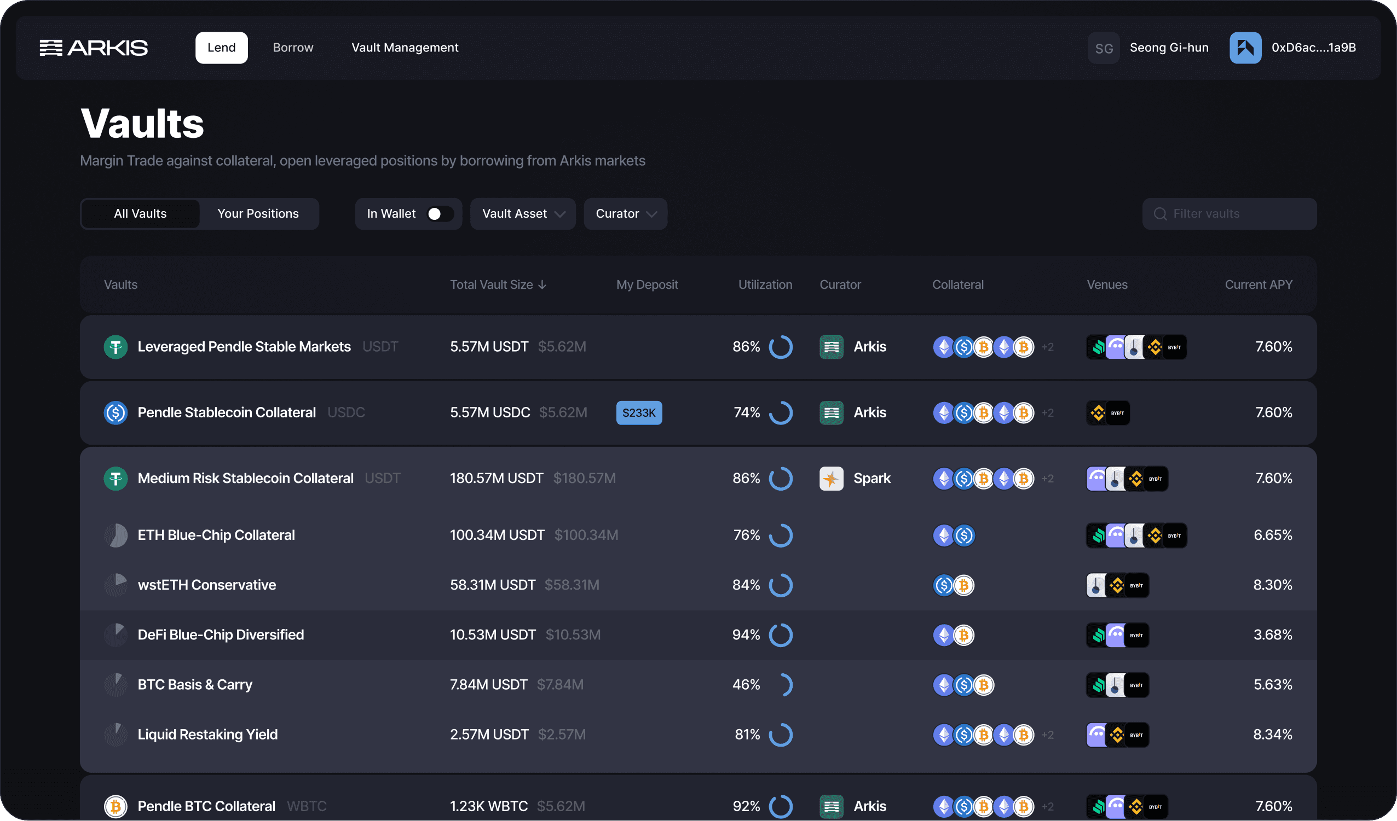Click the blue wallet avatar icon

[x=1245, y=48]
